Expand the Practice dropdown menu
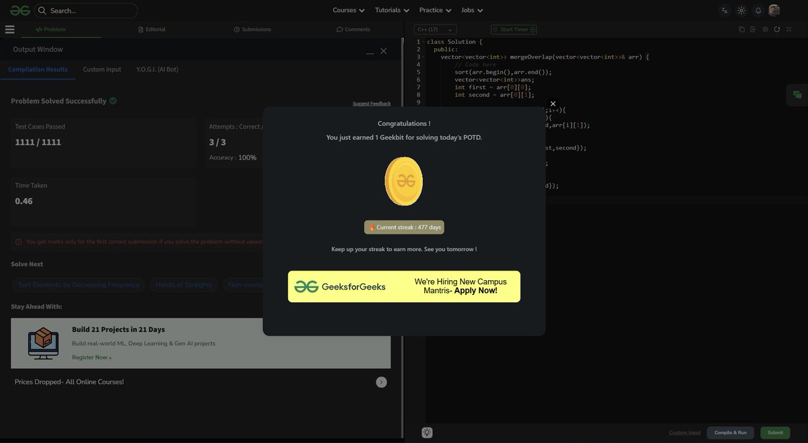 pyautogui.click(x=435, y=10)
